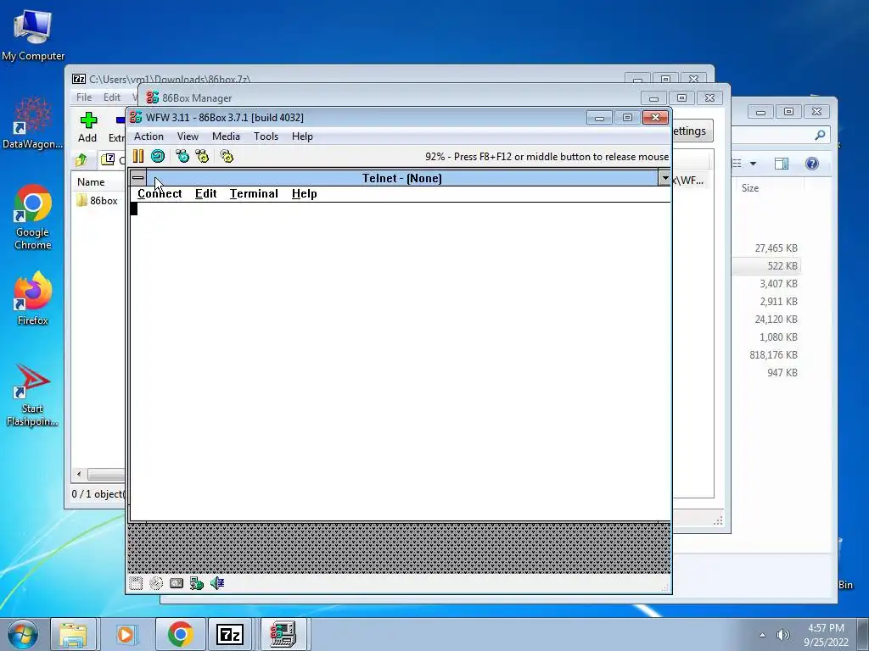Image resolution: width=869 pixels, height=651 pixels.
Task: Open Windows Explorer from taskbar
Action: tap(73, 634)
